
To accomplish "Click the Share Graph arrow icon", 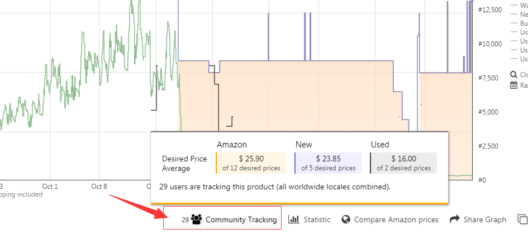I will tap(454, 219).
